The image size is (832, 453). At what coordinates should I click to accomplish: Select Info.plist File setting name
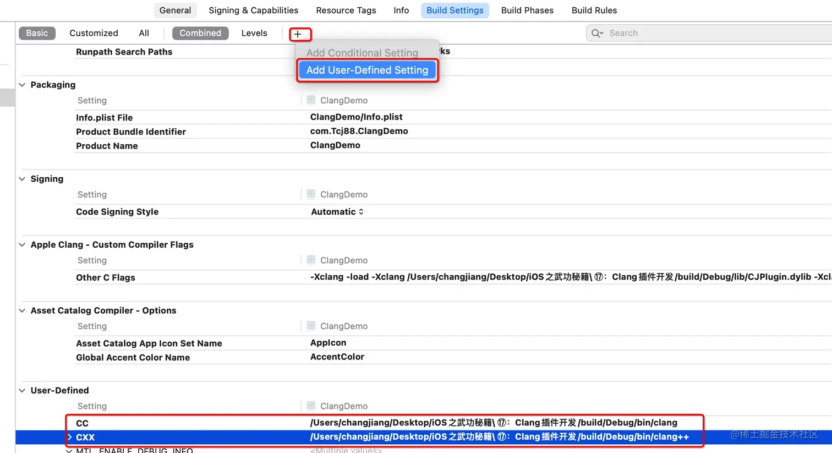tap(104, 118)
